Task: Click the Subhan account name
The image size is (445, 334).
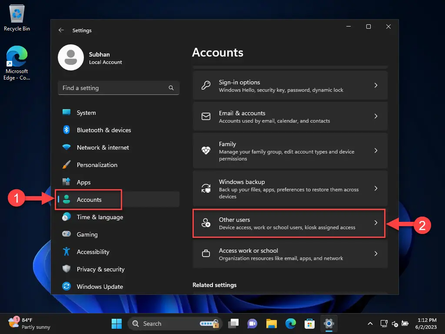Action: (100, 54)
